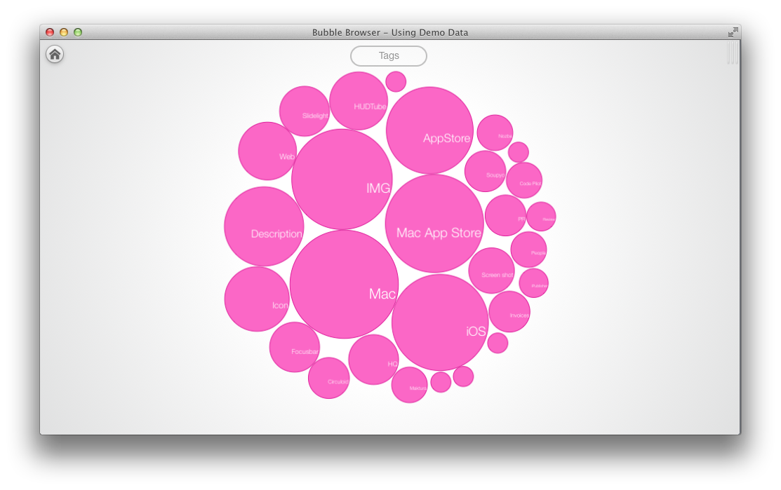Image resolution: width=781 pixels, height=490 pixels.
Task: Click the Tags pill button
Action: point(389,55)
